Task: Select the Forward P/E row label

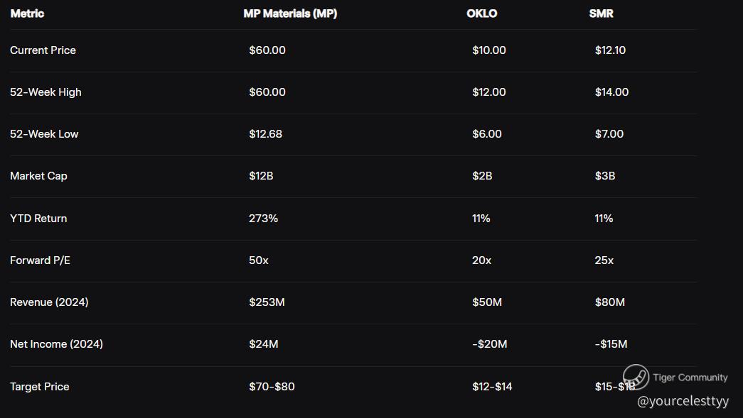Action: click(x=40, y=260)
